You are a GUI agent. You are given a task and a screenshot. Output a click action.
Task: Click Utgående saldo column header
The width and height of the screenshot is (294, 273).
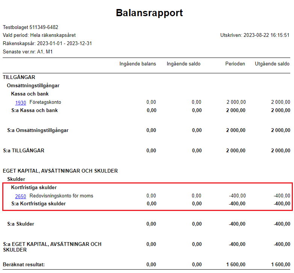click(272, 64)
